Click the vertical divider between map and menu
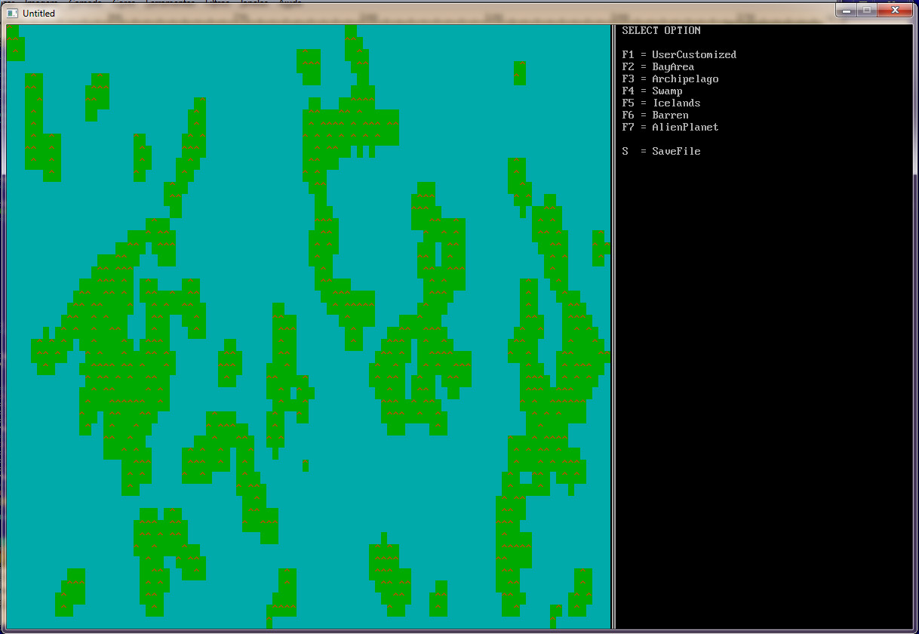Image resolution: width=919 pixels, height=634 pixels. [613, 326]
